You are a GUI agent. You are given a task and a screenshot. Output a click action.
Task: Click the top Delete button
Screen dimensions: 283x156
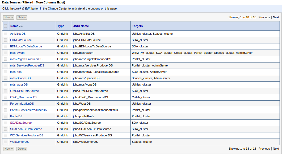pos(22,17)
